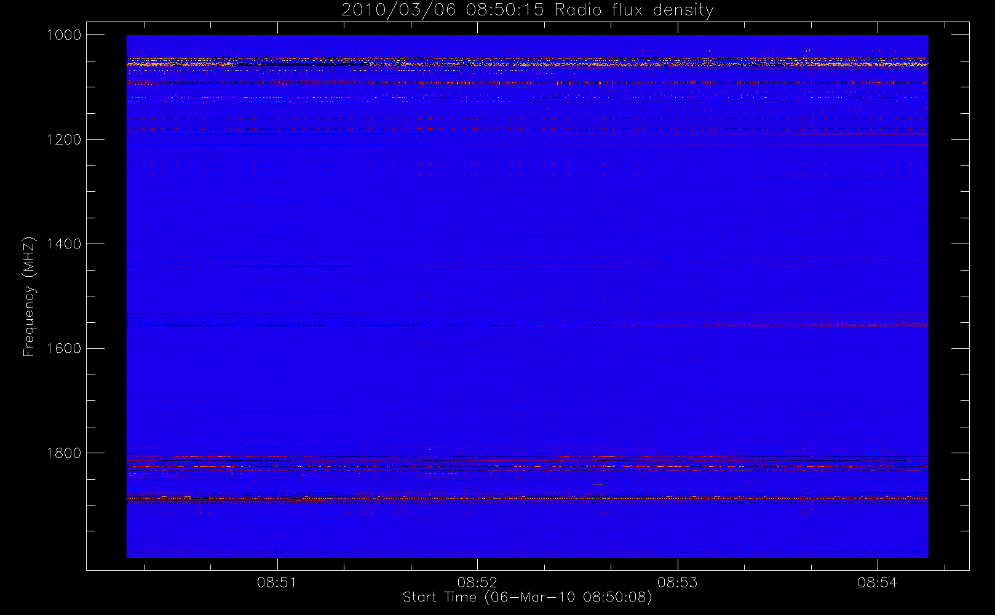This screenshot has width=995, height=615.
Task: Click the quiet blue region around 1700 MHz
Action: (527, 400)
